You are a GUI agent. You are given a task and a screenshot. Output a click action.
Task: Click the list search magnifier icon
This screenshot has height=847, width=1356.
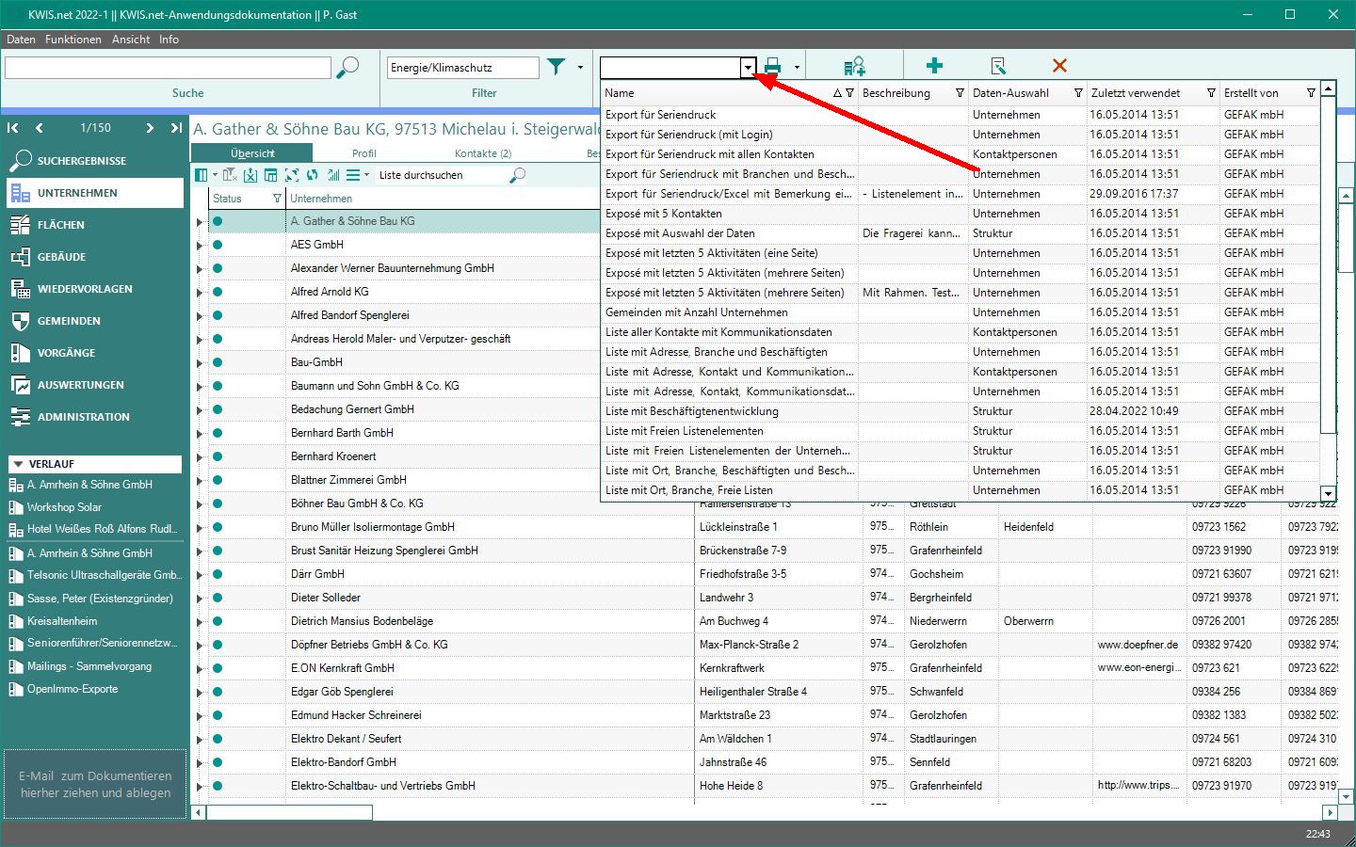pos(517,175)
